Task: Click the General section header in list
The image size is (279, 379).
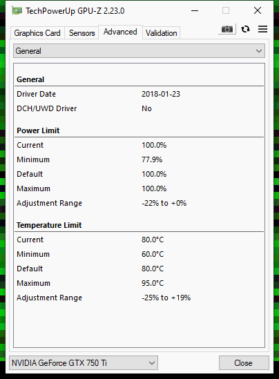Action: pos(30,79)
